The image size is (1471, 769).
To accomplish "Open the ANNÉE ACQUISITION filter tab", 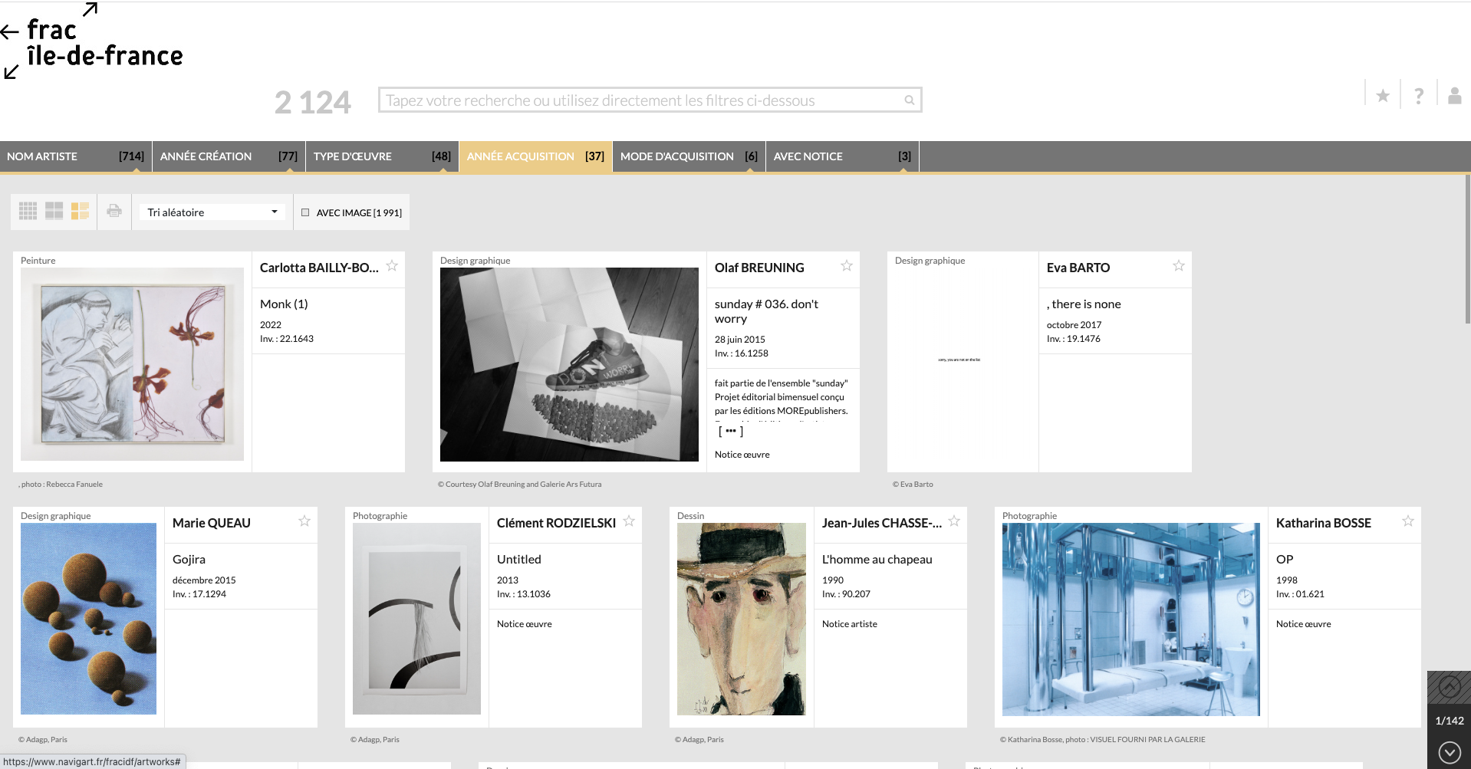I will (535, 156).
